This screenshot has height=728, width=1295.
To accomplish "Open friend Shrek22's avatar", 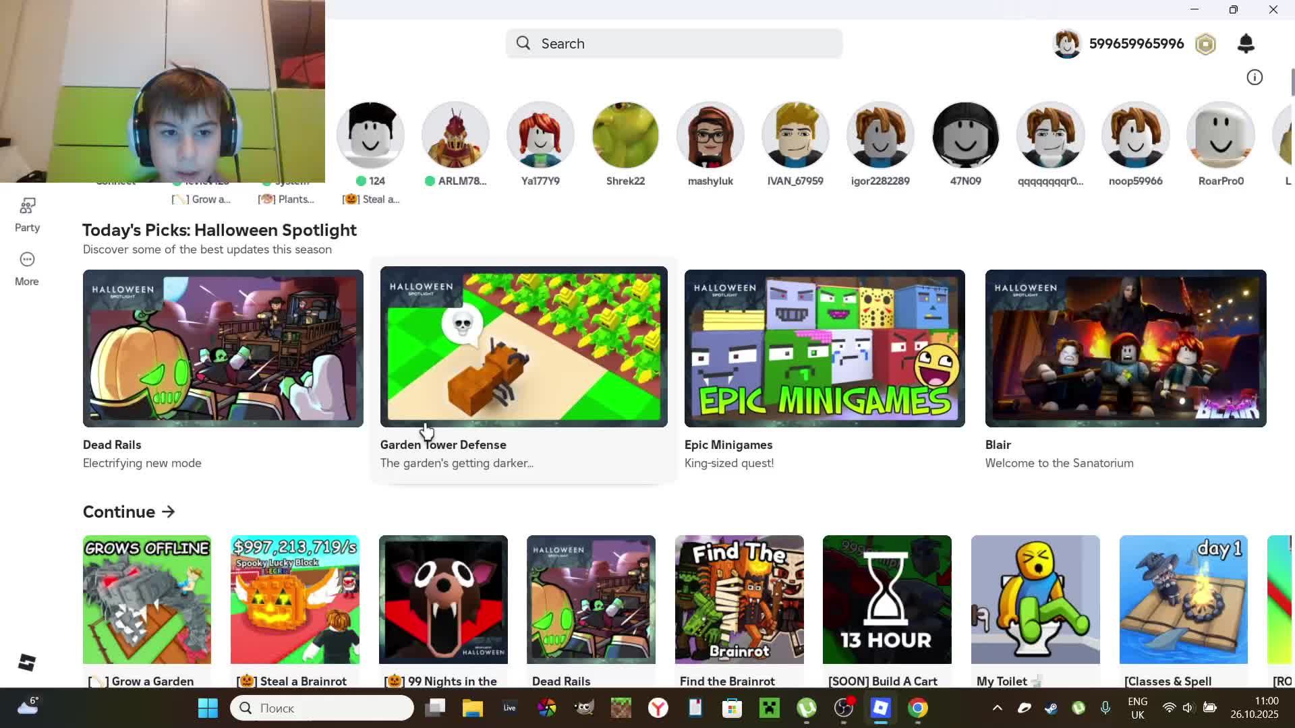I will pyautogui.click(x=625, y=135).
